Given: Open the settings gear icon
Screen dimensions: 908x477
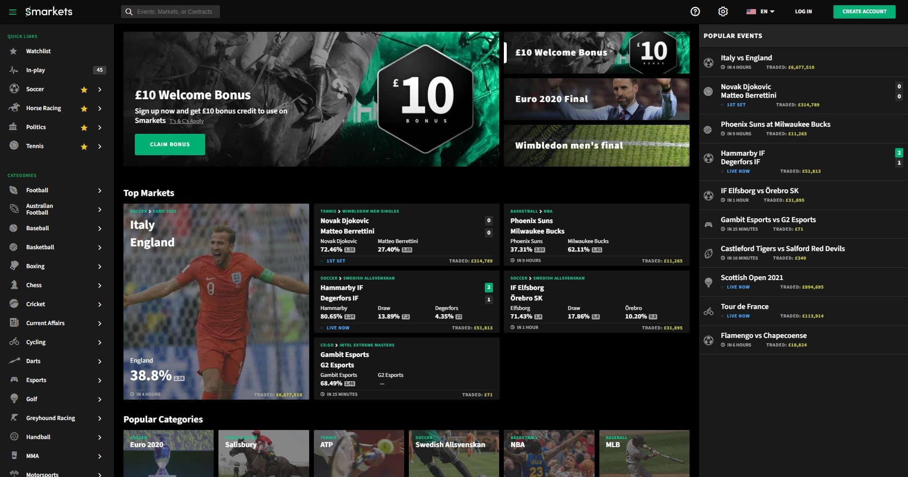Looking at the screenshot, I should (723, 11).
